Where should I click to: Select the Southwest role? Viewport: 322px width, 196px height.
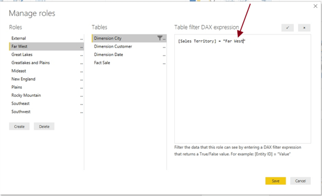pyautogui.click(x=21, y=112)
